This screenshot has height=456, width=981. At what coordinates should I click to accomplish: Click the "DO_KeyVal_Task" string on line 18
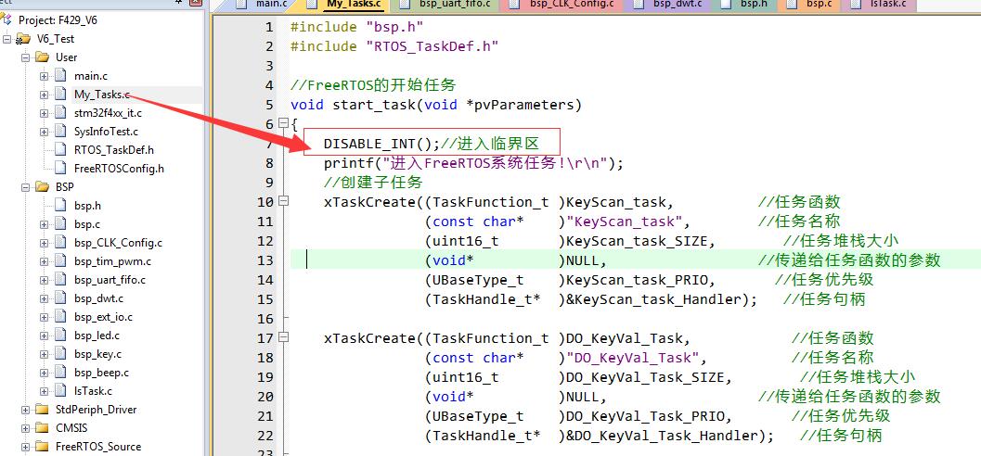coord(632,358)
